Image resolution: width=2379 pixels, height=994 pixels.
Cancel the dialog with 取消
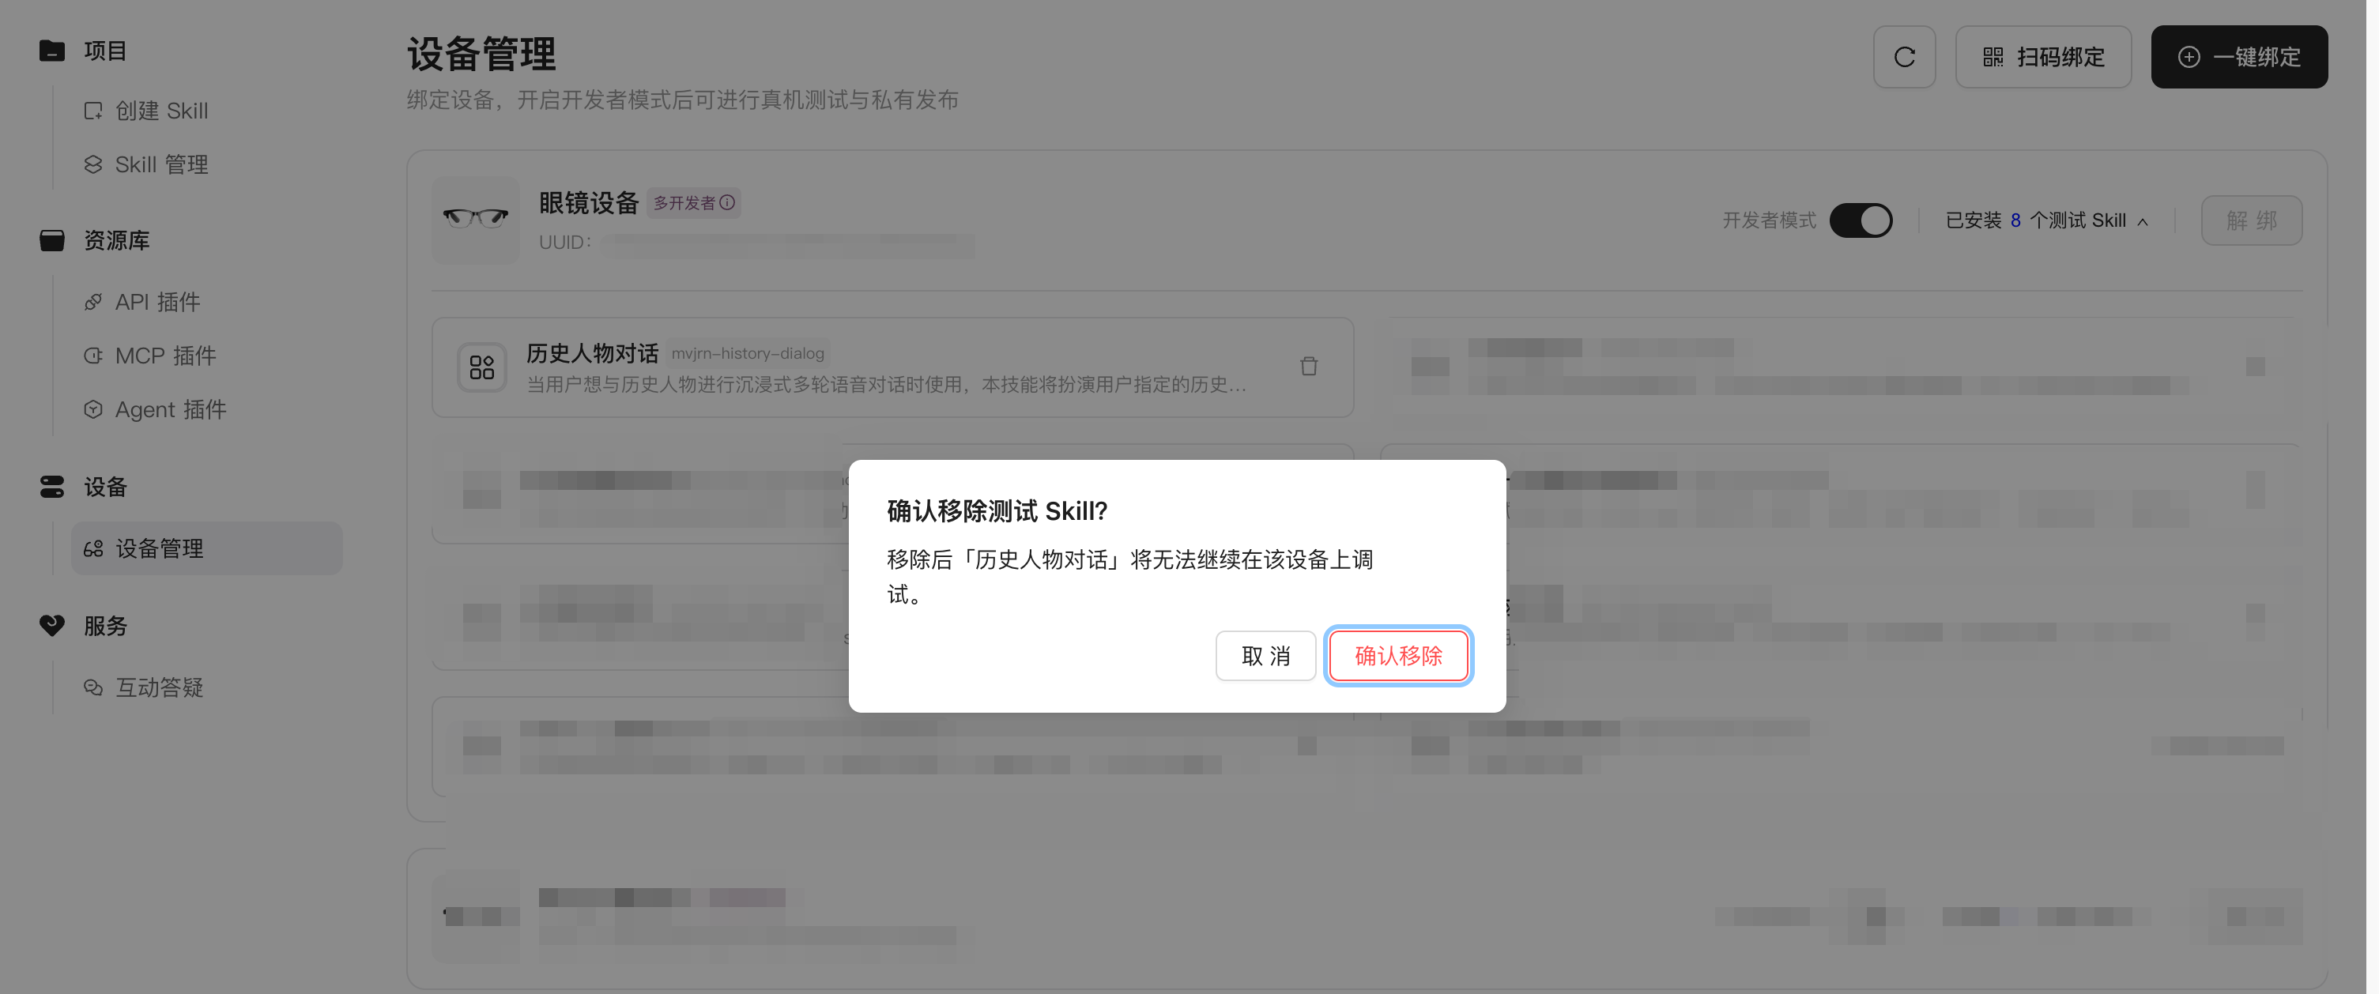(1265, 655)
